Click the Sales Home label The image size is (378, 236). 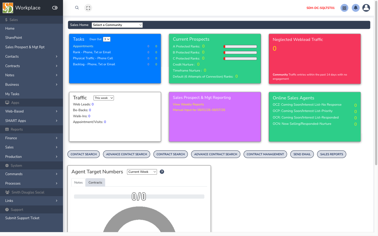pyautogui.click(x=79, y=25)
